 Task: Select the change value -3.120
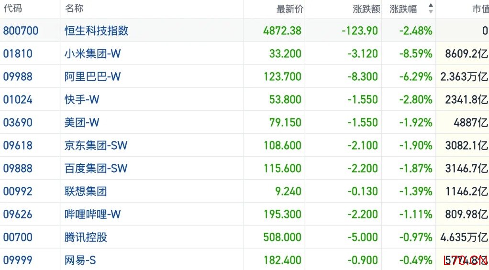[x=363, y=54]
